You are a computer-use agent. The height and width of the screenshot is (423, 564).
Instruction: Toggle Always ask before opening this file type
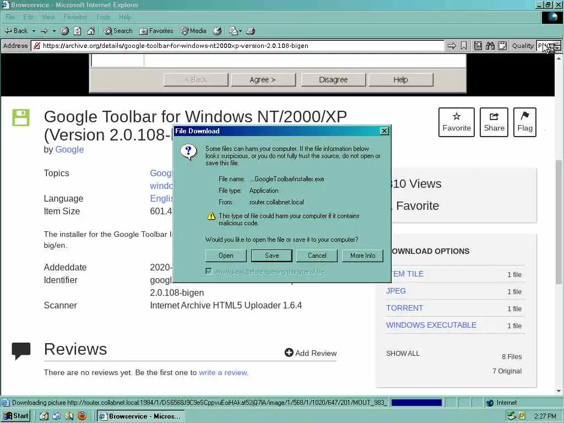209,271
